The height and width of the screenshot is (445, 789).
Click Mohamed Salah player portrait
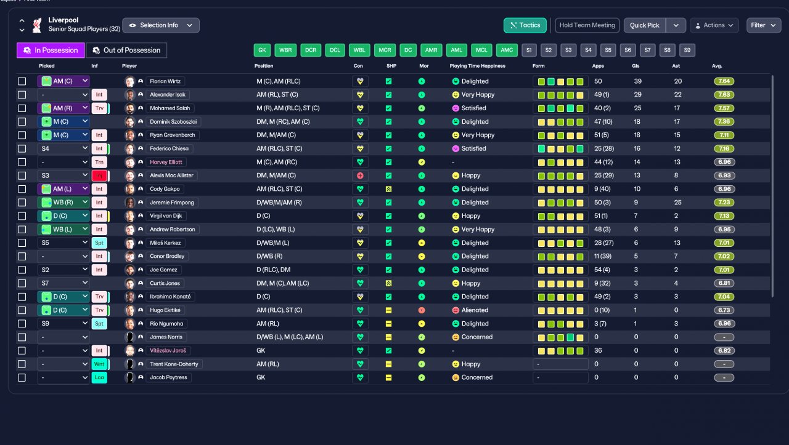pos(129,108)
